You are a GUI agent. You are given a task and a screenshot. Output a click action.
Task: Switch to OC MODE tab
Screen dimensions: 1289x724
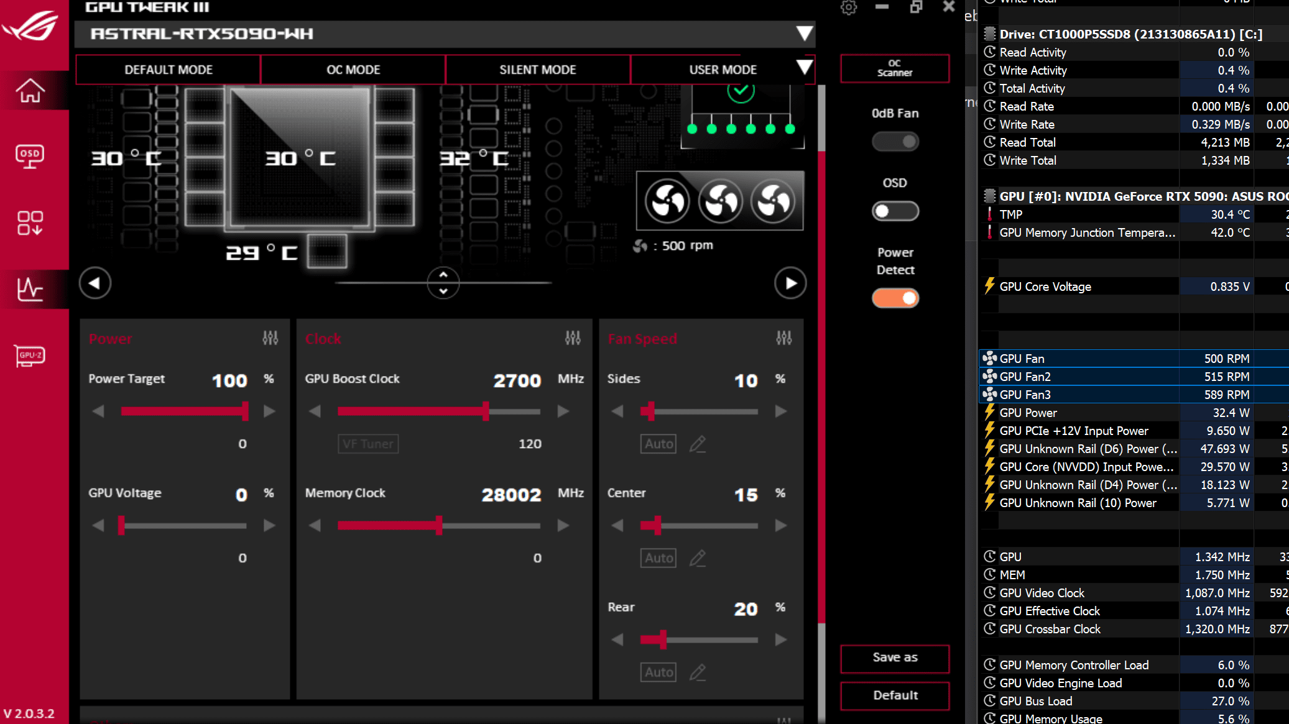[x=353, y=70]
